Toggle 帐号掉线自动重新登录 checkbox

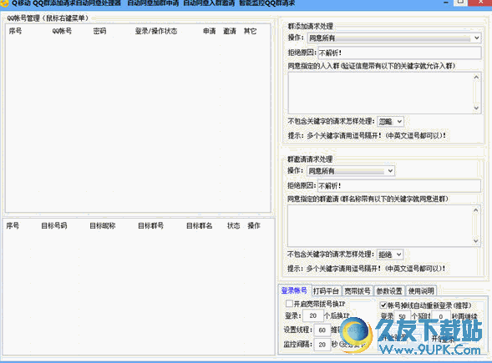coord(383,305)
